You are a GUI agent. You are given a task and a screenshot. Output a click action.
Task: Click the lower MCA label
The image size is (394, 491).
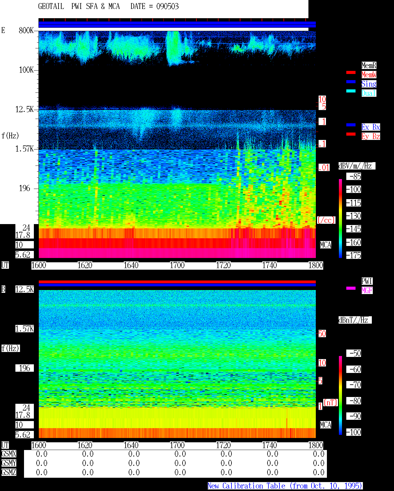(326, 425)
